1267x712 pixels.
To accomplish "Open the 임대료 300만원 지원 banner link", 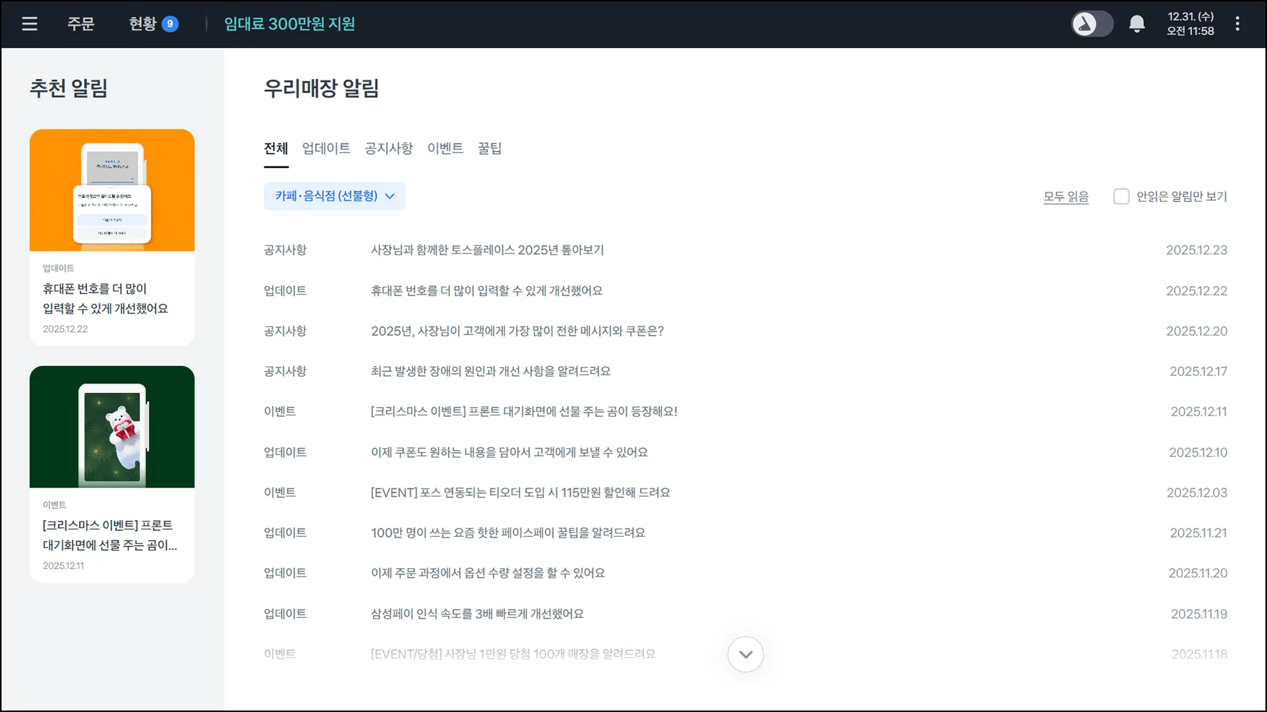I will tap(289, 24).
